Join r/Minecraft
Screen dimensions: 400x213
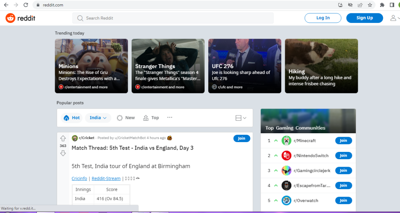pos(343,141)
